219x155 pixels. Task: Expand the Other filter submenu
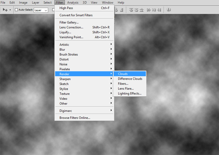84,103
